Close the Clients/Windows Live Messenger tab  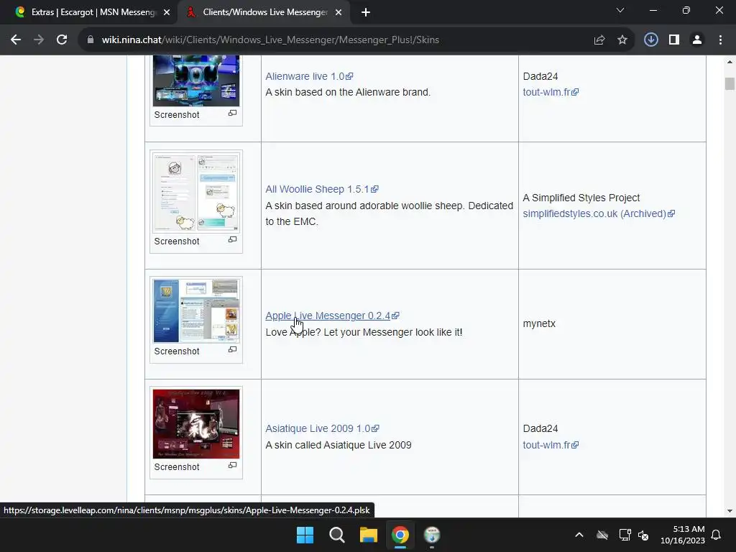tap(339, 12)
